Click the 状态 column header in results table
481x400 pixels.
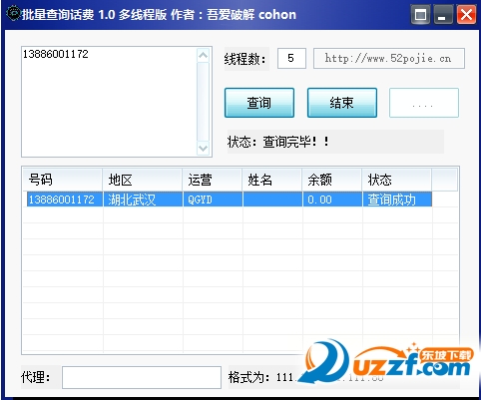pos(397,180)
